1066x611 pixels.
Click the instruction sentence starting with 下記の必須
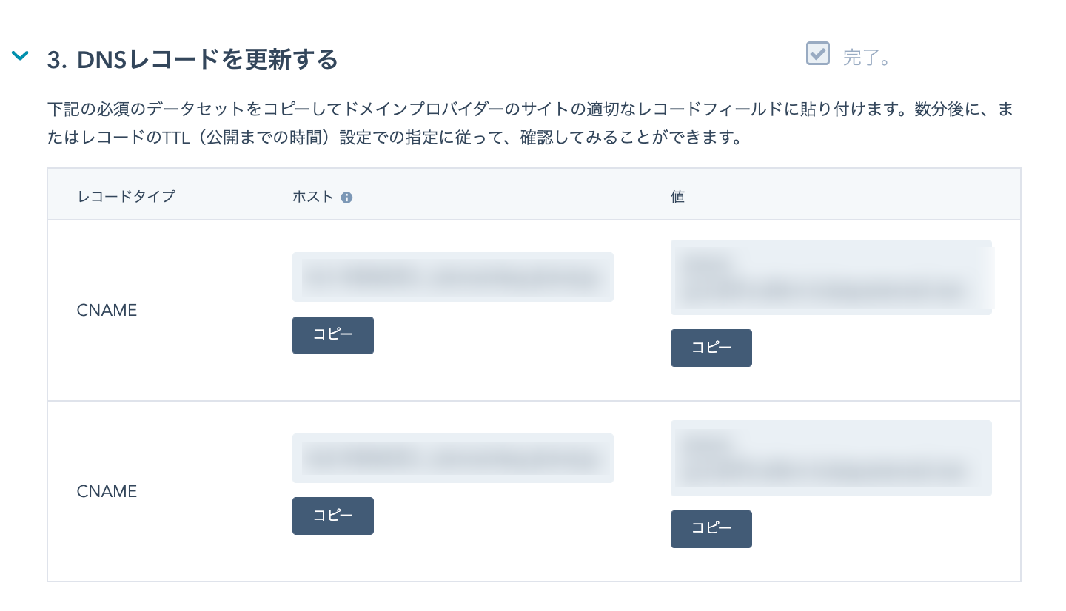(x=529, y=124)
